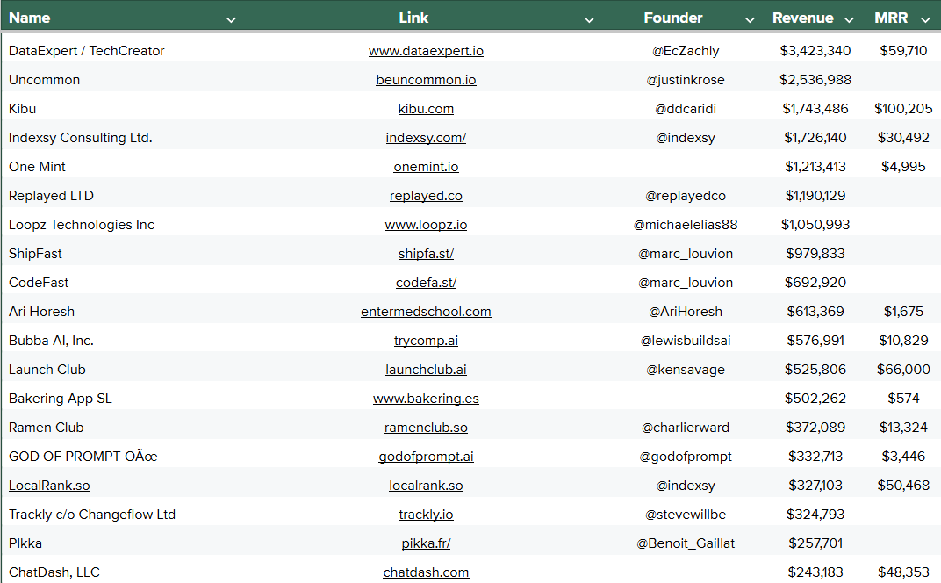
Task: Open the trycomp.ai link
Action: 426,340
